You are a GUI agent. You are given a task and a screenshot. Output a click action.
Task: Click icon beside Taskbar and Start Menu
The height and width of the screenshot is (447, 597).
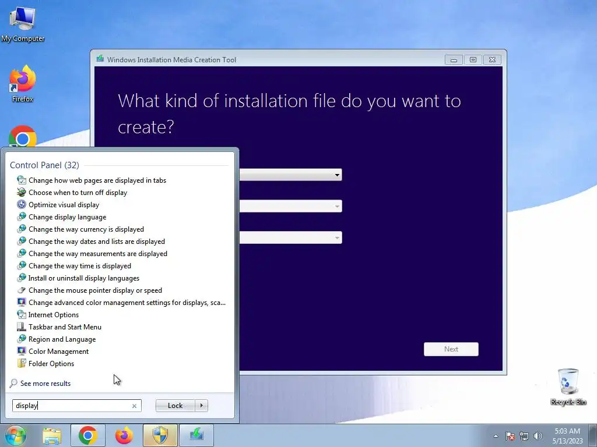click(22, 327)
